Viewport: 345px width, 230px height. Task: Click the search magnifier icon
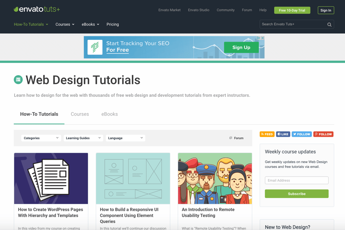(329, 25)
